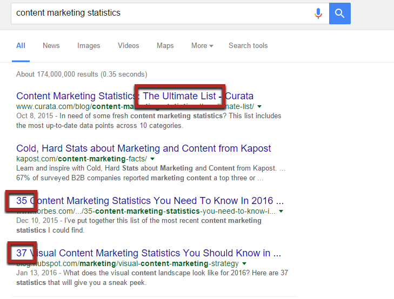Switch to the Videos tab
The width and height of the screenshot is (394, 299).
(129, 46)
